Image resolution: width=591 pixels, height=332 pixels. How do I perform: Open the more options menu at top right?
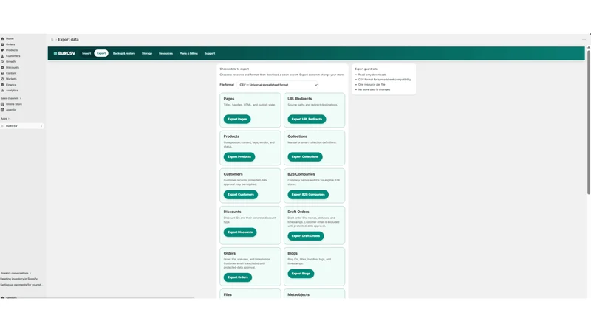pyautogui.click(x=584, y=40)
